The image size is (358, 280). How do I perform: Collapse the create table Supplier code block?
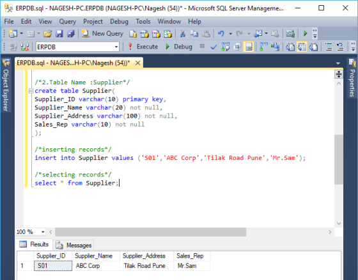coord(31,91)
